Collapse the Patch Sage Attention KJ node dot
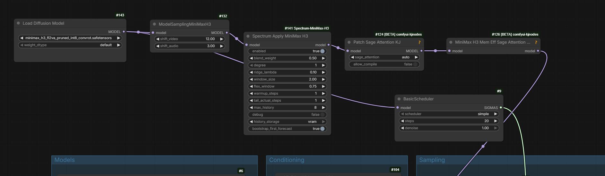Screen dimensions: 605x176 click(x=349, y=42)
